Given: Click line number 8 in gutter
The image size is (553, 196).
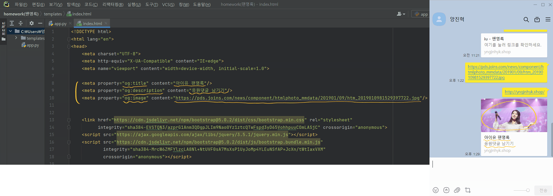Looking at the screenshot, I should click(53, 83).
